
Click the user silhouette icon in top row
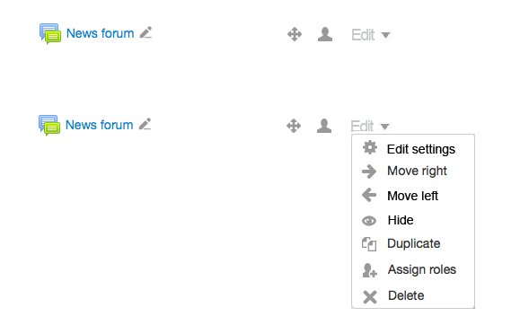325,34
